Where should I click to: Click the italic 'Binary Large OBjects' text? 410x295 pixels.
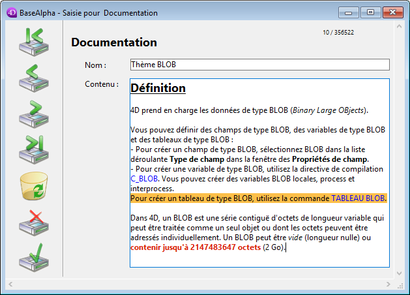pos(328,110)
